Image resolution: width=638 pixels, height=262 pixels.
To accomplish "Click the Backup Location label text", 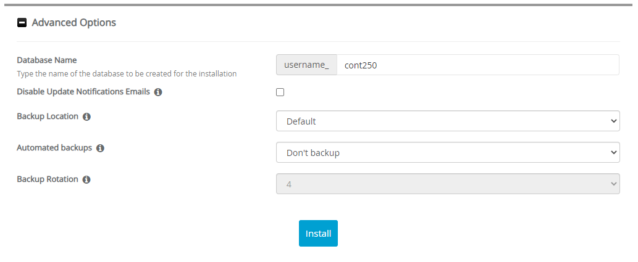I will pyautogui.click(x=48, y=117).
